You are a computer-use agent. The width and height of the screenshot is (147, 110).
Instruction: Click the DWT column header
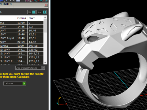[x=34, y=18]
